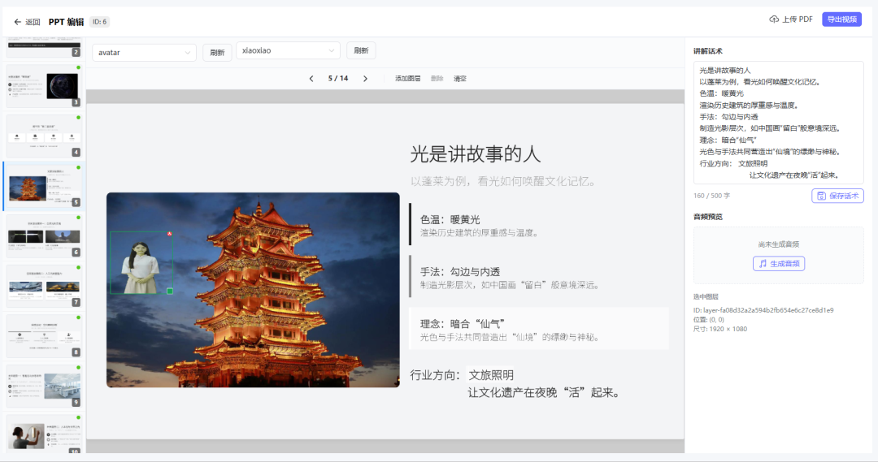
Task: Click 清空 in toolbar
Action: (459, 78)
